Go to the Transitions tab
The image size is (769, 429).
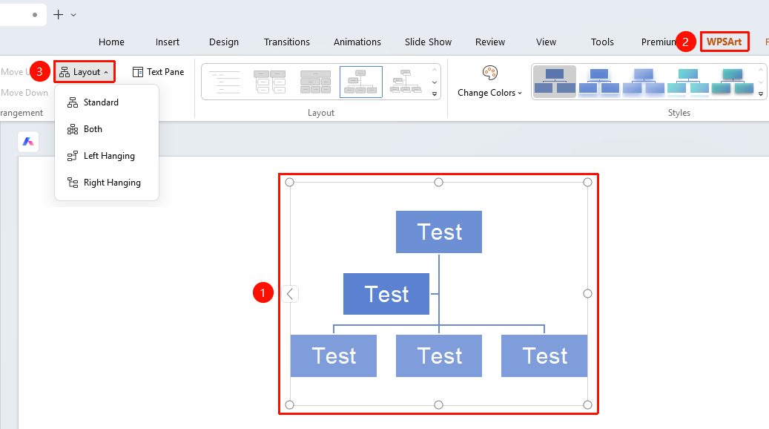click(287, 42)
